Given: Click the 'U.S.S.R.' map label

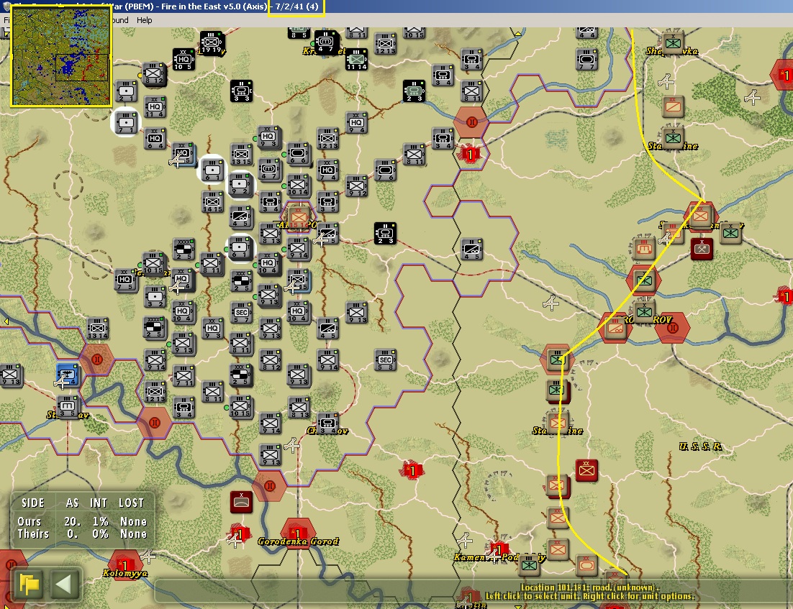Looking at the screenshot, I should point(700,447).
